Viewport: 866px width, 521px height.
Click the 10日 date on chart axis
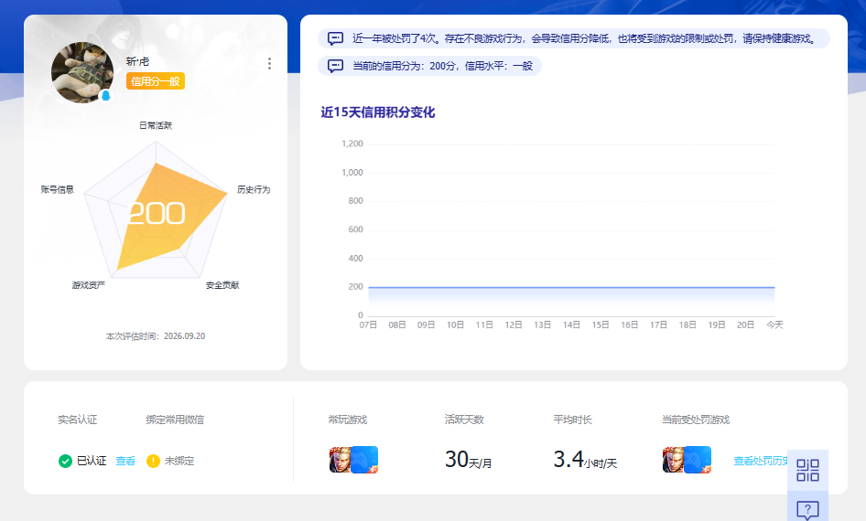(456, 325)
